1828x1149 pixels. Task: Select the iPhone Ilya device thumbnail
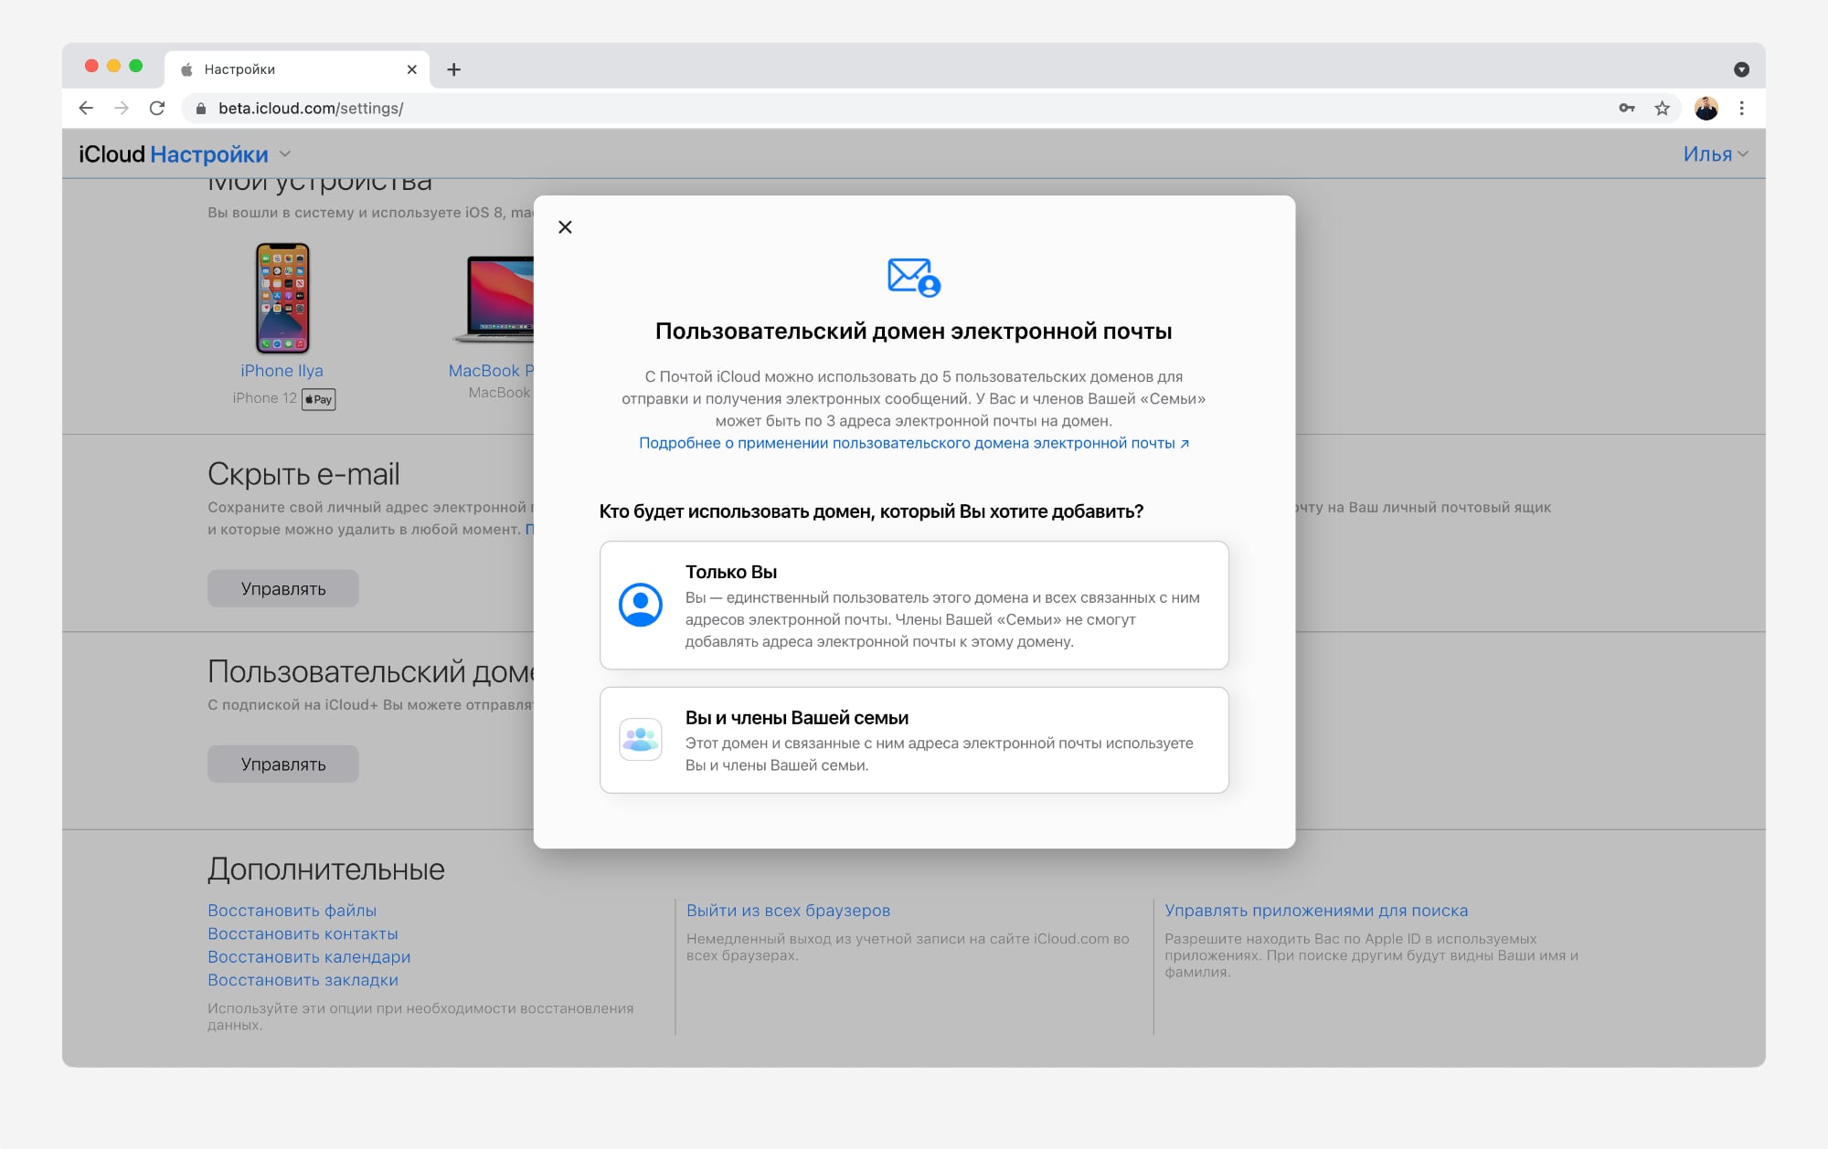coord(282,298)
